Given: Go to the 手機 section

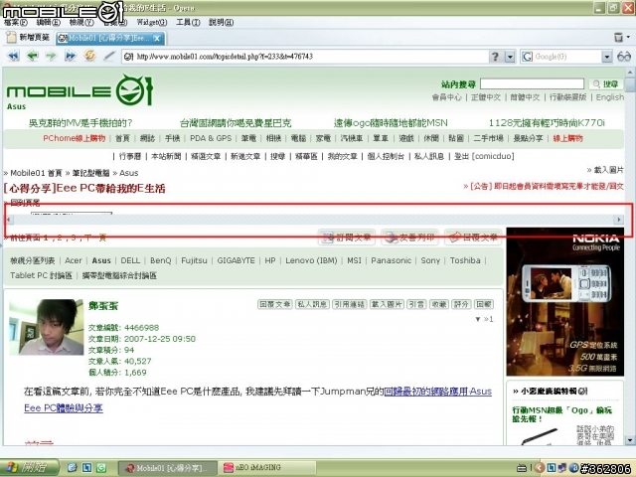Looking at the screenshot, I should point(172,138).
